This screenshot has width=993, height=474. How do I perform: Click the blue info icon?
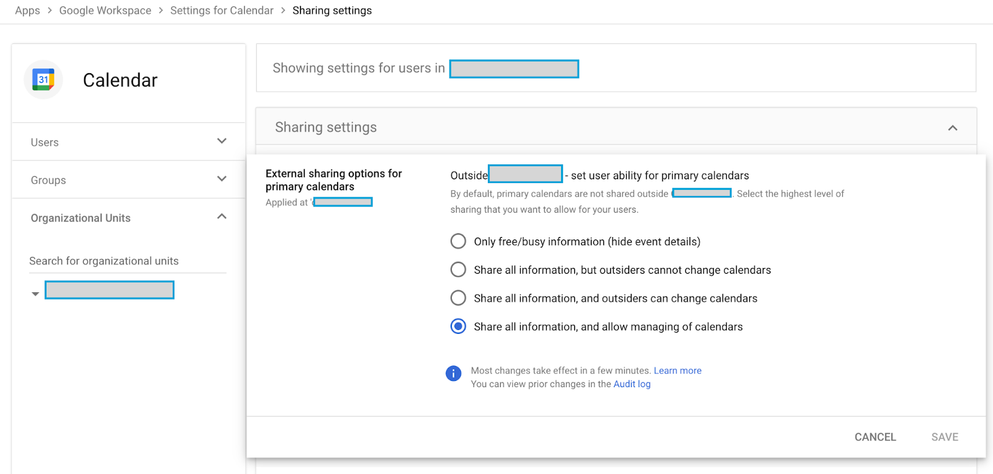tap(454, 373)
